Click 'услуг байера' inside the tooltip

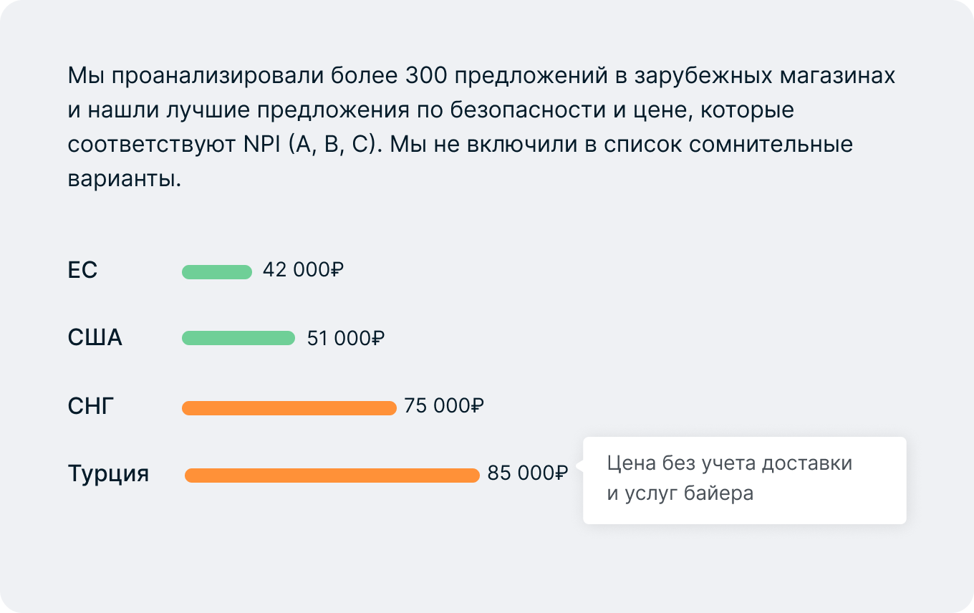pos(689,493)
